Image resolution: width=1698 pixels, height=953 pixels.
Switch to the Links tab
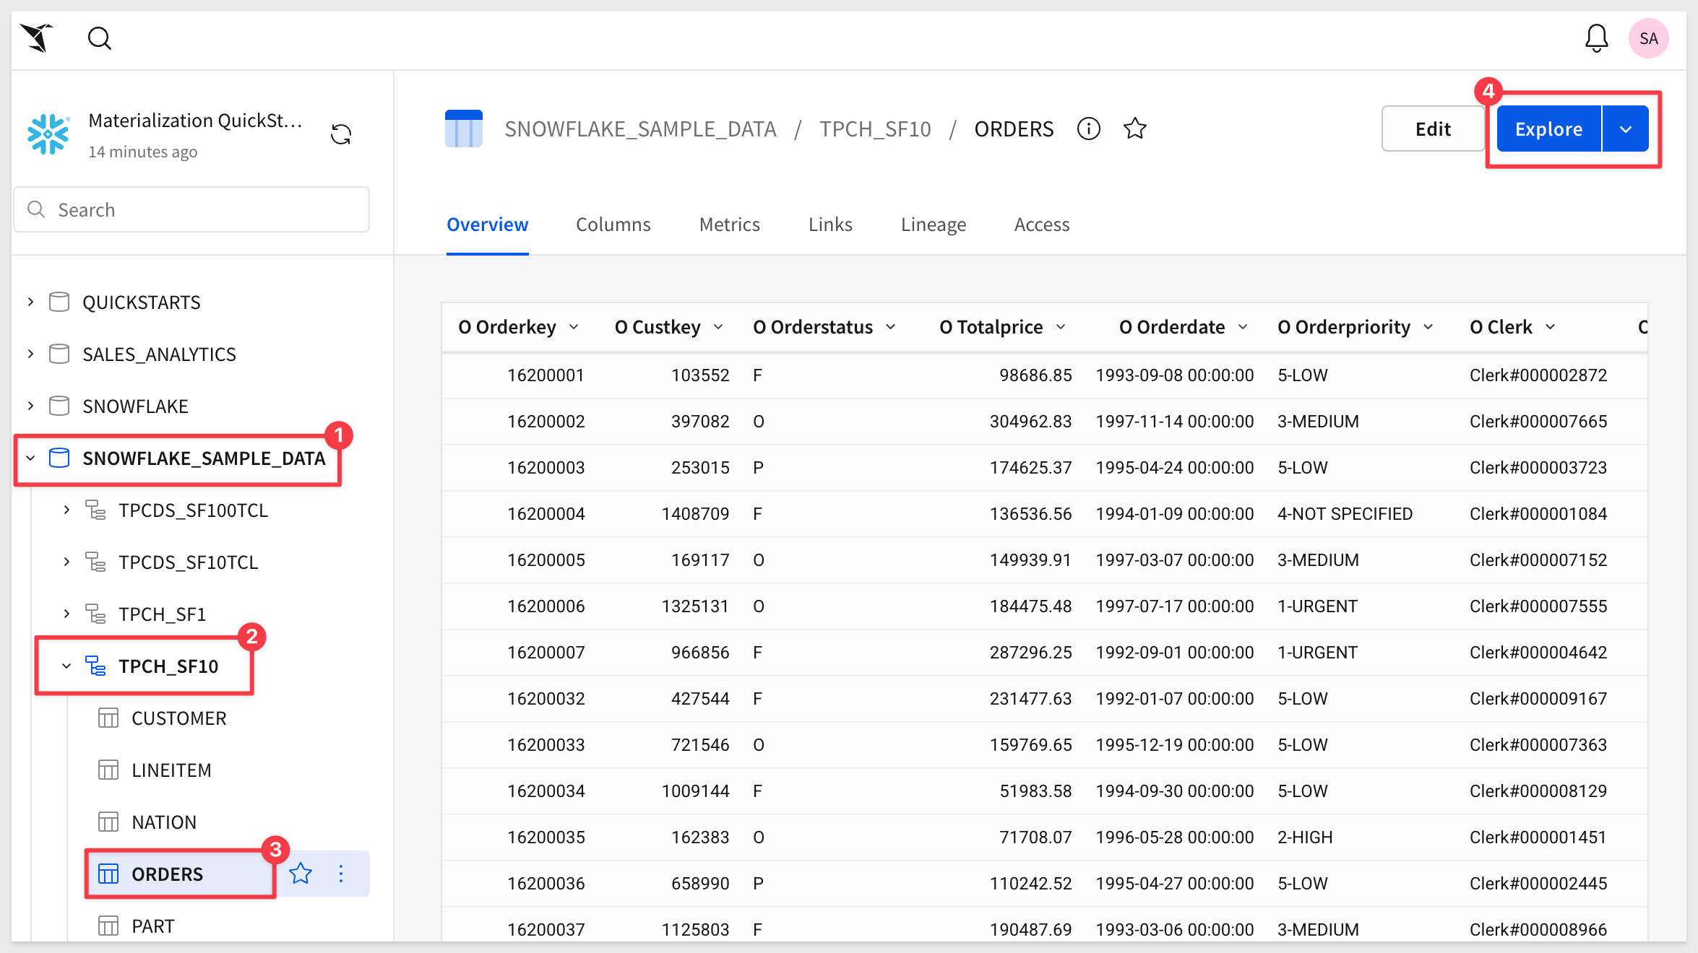[x=830, y=225]
